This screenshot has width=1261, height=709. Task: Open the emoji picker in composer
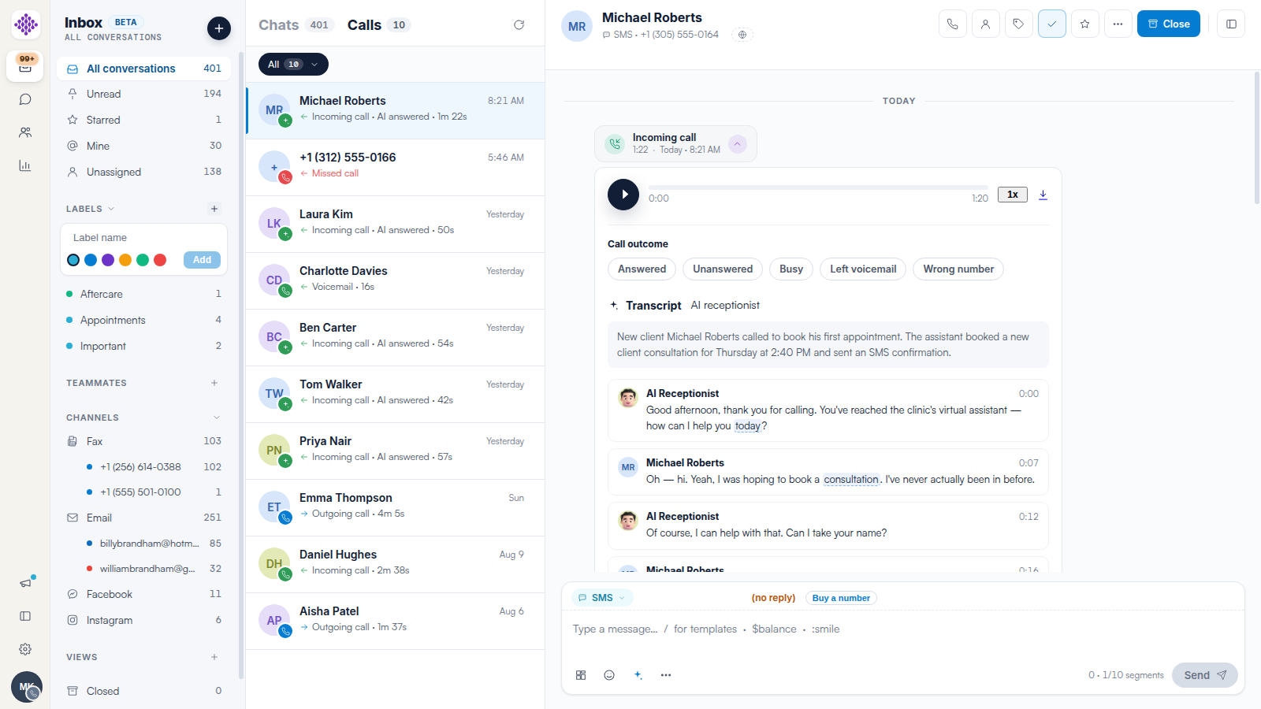609,675
